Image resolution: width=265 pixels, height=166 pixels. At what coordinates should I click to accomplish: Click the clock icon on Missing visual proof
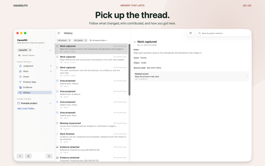(57, 123)
